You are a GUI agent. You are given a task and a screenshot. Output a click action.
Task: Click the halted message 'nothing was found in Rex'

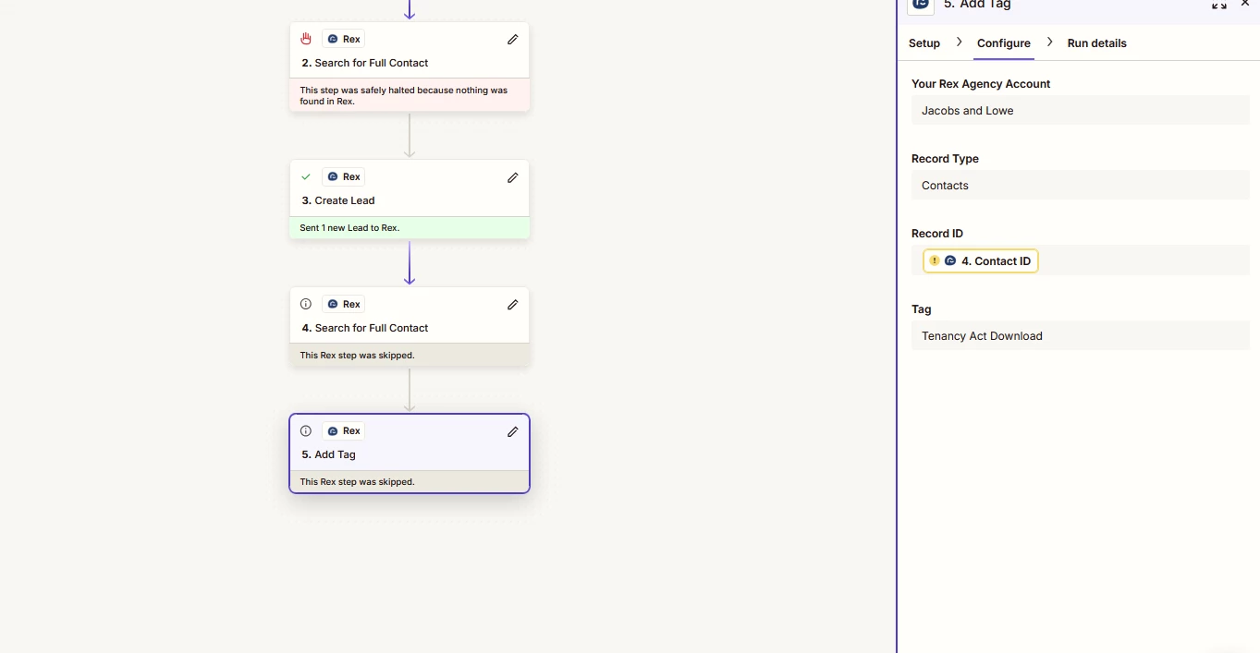coord(410,96)
